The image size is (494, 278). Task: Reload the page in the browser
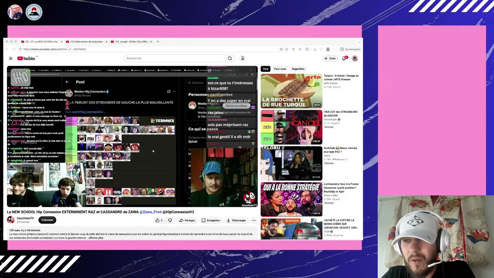pyautogui.click(x=14, y=49)
